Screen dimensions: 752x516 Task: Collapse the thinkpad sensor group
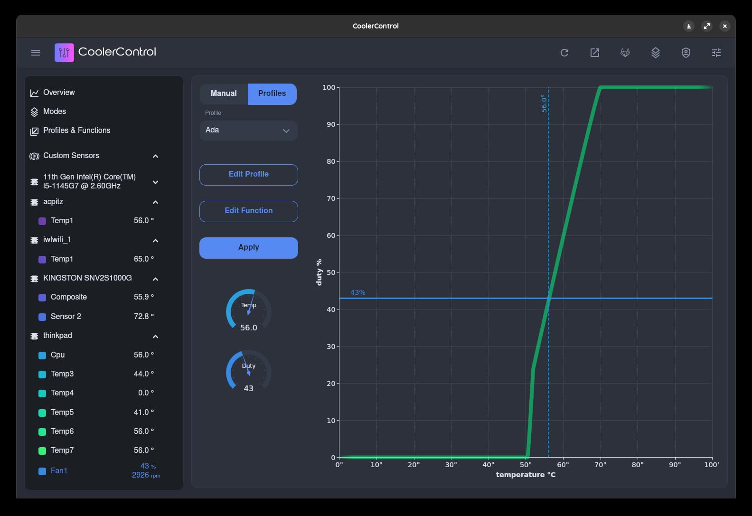coord(155,337)
